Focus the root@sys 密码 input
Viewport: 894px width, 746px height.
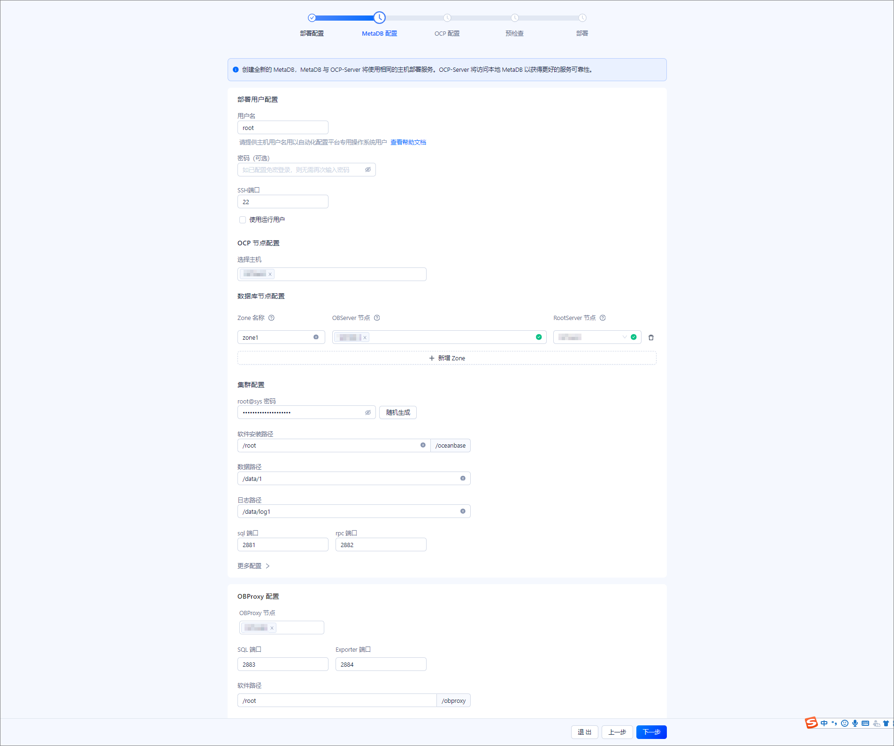306,412
